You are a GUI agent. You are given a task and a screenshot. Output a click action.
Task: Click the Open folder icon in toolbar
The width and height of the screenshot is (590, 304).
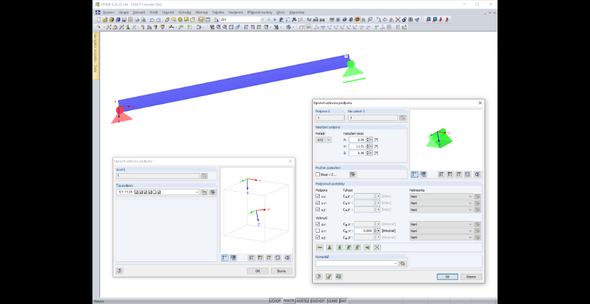(106, 19)
